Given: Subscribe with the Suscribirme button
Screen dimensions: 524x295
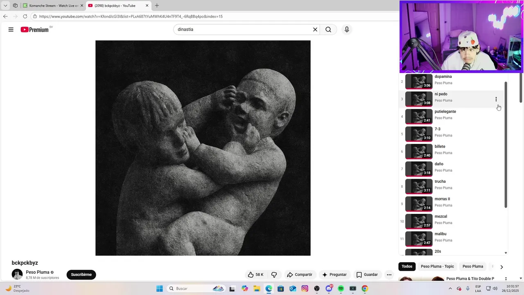Looking at the screenshot, I should pyautogui.click(x=81, y=275).
